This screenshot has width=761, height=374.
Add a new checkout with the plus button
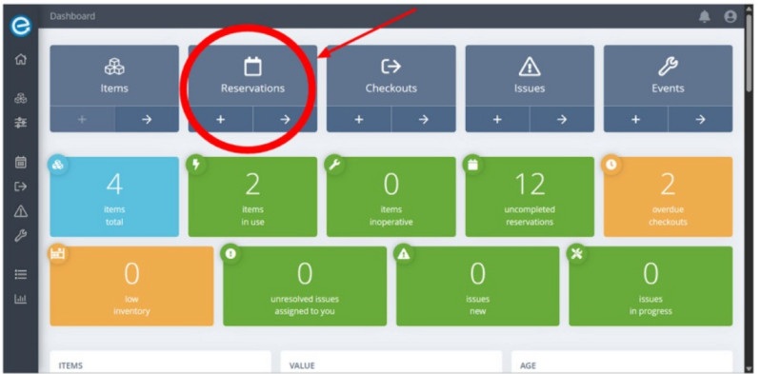point(359,119)
